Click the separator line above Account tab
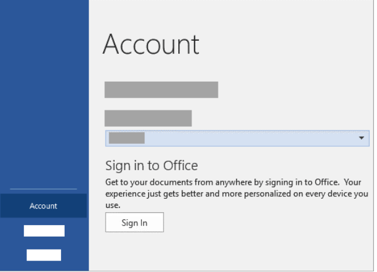The width and height of the screenshot is (377, 272). pyautogui.click(x=44, y=189)
